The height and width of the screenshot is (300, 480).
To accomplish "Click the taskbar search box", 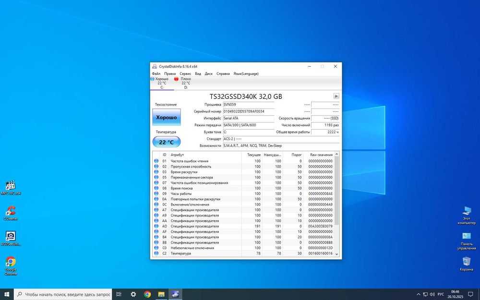I will tap(63, 294).
